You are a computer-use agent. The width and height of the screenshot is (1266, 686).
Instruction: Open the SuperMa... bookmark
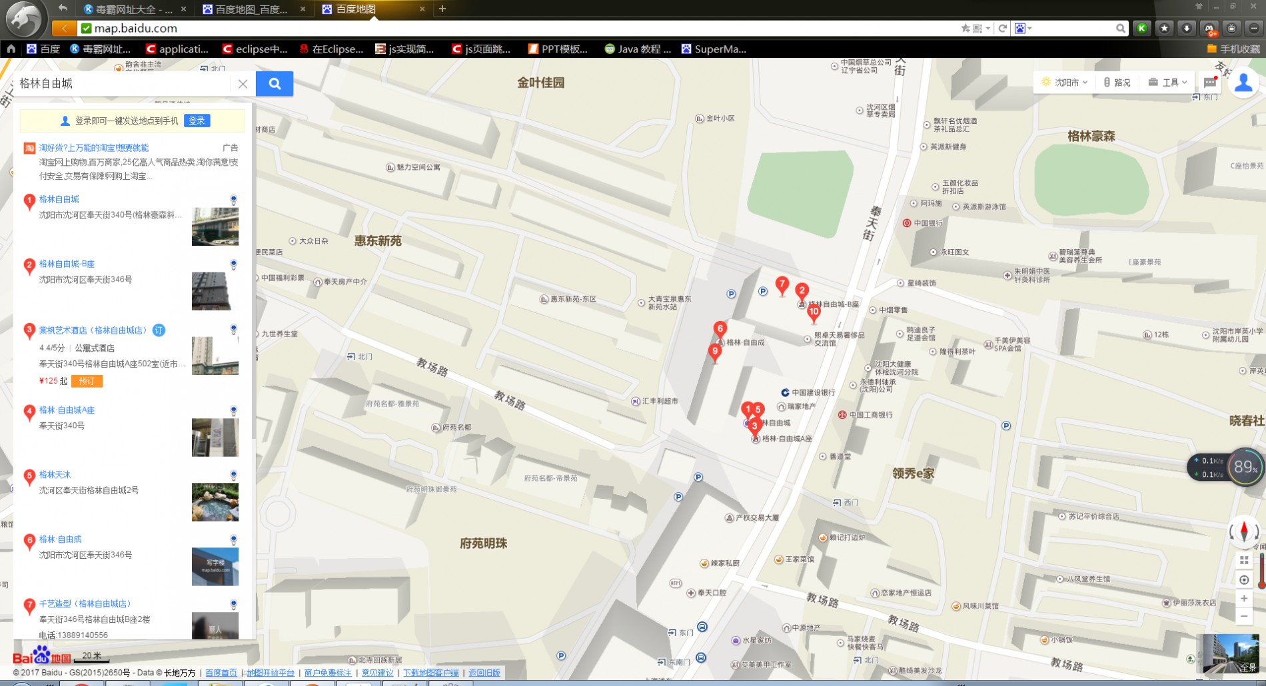714,49
